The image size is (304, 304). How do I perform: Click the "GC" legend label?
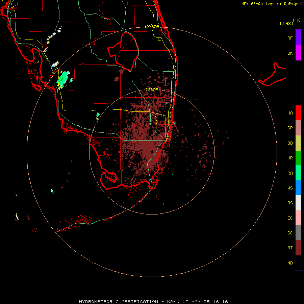click(x=290, y=233)
